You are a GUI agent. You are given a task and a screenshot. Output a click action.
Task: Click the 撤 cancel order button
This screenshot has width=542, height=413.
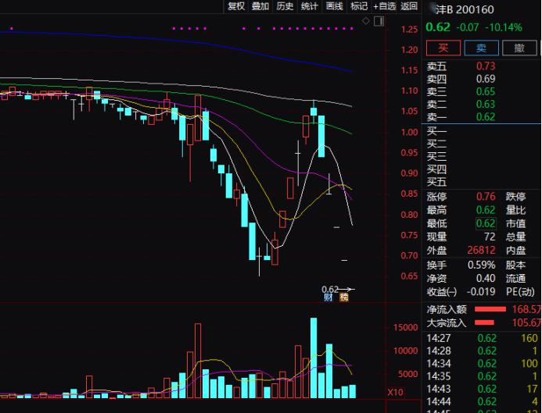pyautogui.click(x=519, y=48)
